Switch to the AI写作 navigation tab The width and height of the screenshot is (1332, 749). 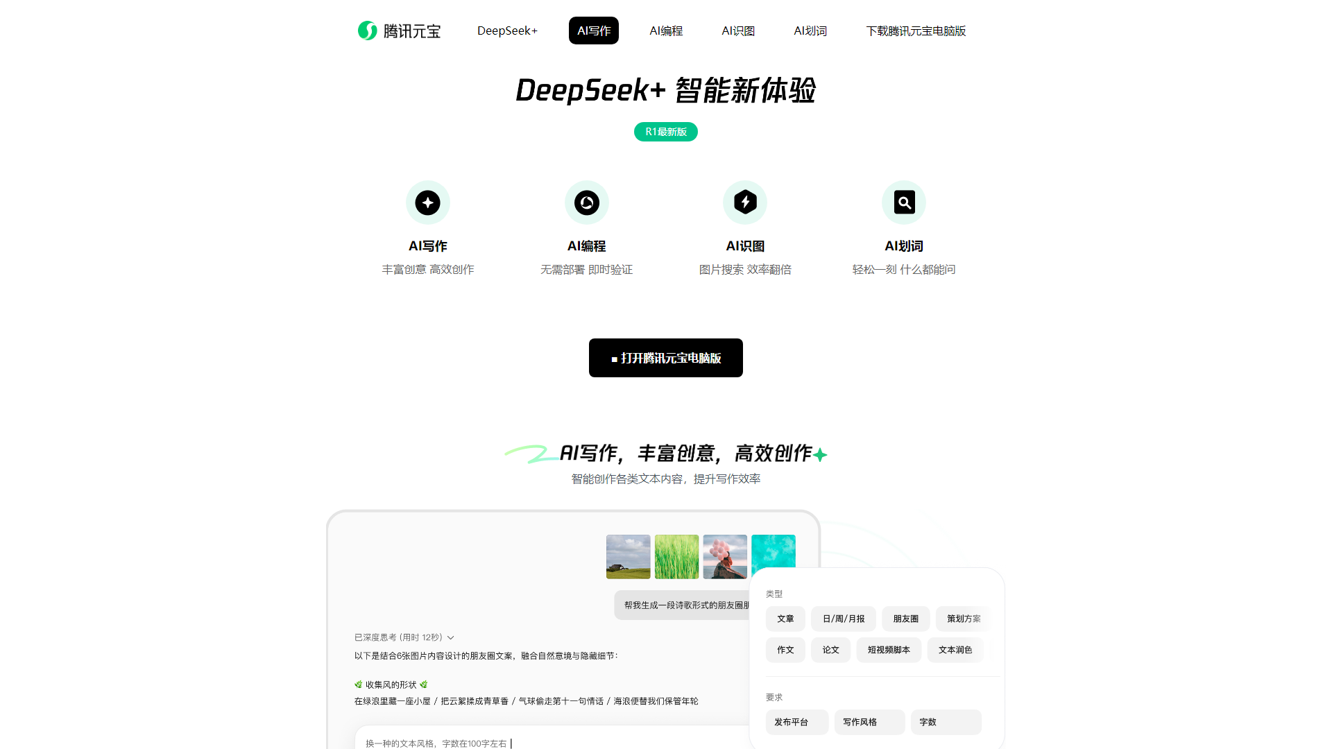pos(594,31)
